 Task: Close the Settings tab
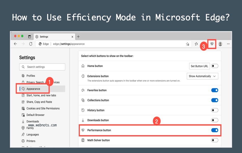[x=72, y=37]
